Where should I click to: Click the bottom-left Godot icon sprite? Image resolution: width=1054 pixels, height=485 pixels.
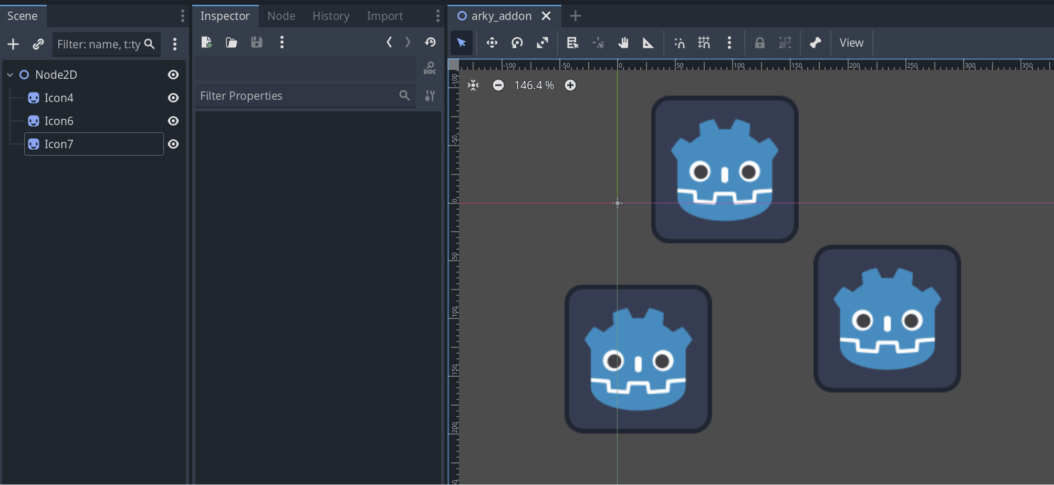click(638, 359)
